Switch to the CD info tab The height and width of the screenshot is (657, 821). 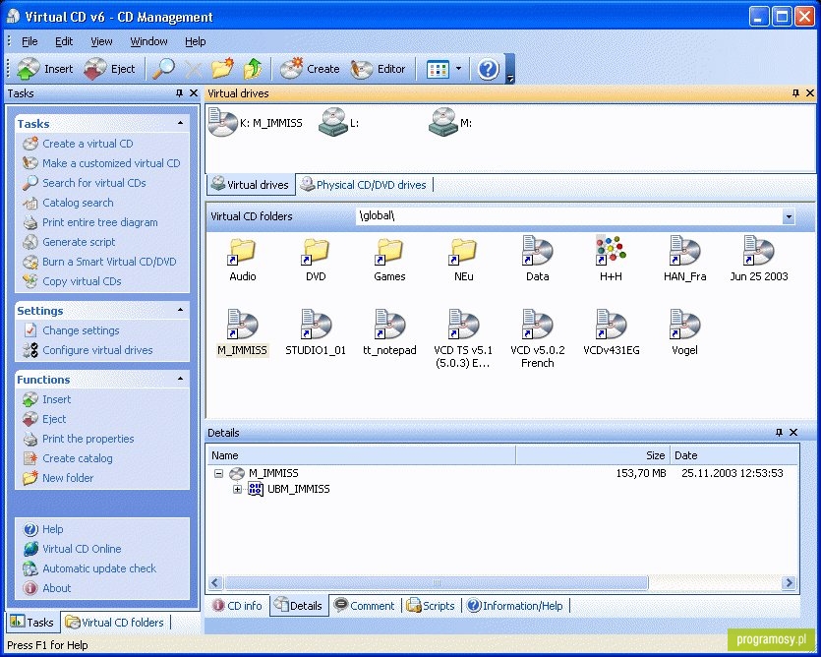[x=237, y=606]
